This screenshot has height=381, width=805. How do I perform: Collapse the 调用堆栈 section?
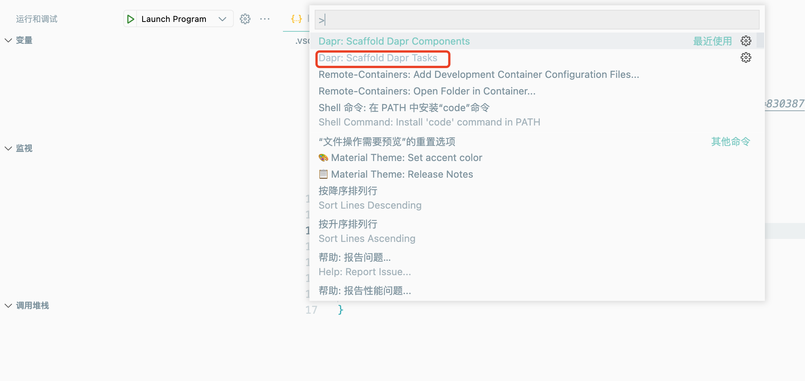coord(8,306)
